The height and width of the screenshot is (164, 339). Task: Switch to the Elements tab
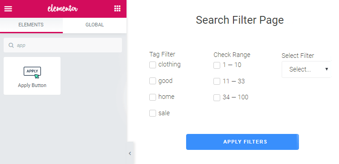click(x=31, y=25)
